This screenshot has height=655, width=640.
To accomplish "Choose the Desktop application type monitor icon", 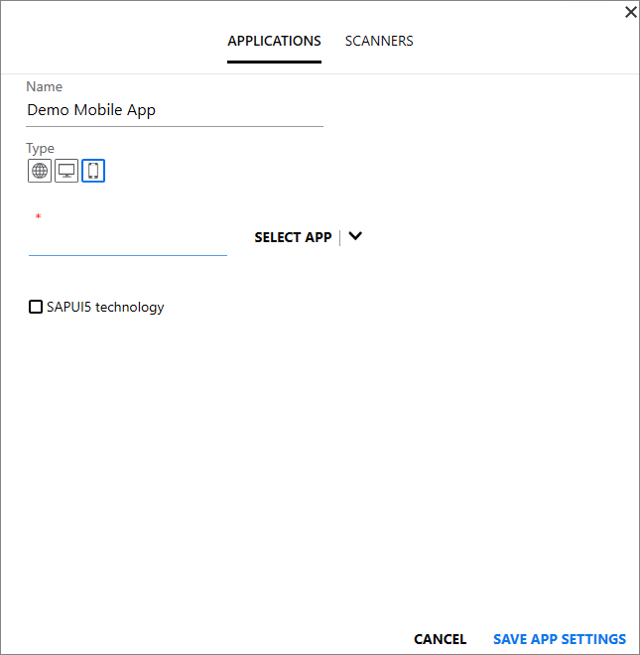I will click(x=66, y=171).
